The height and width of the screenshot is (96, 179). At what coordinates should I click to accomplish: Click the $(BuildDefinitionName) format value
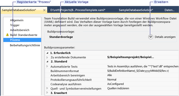(138, 71)
